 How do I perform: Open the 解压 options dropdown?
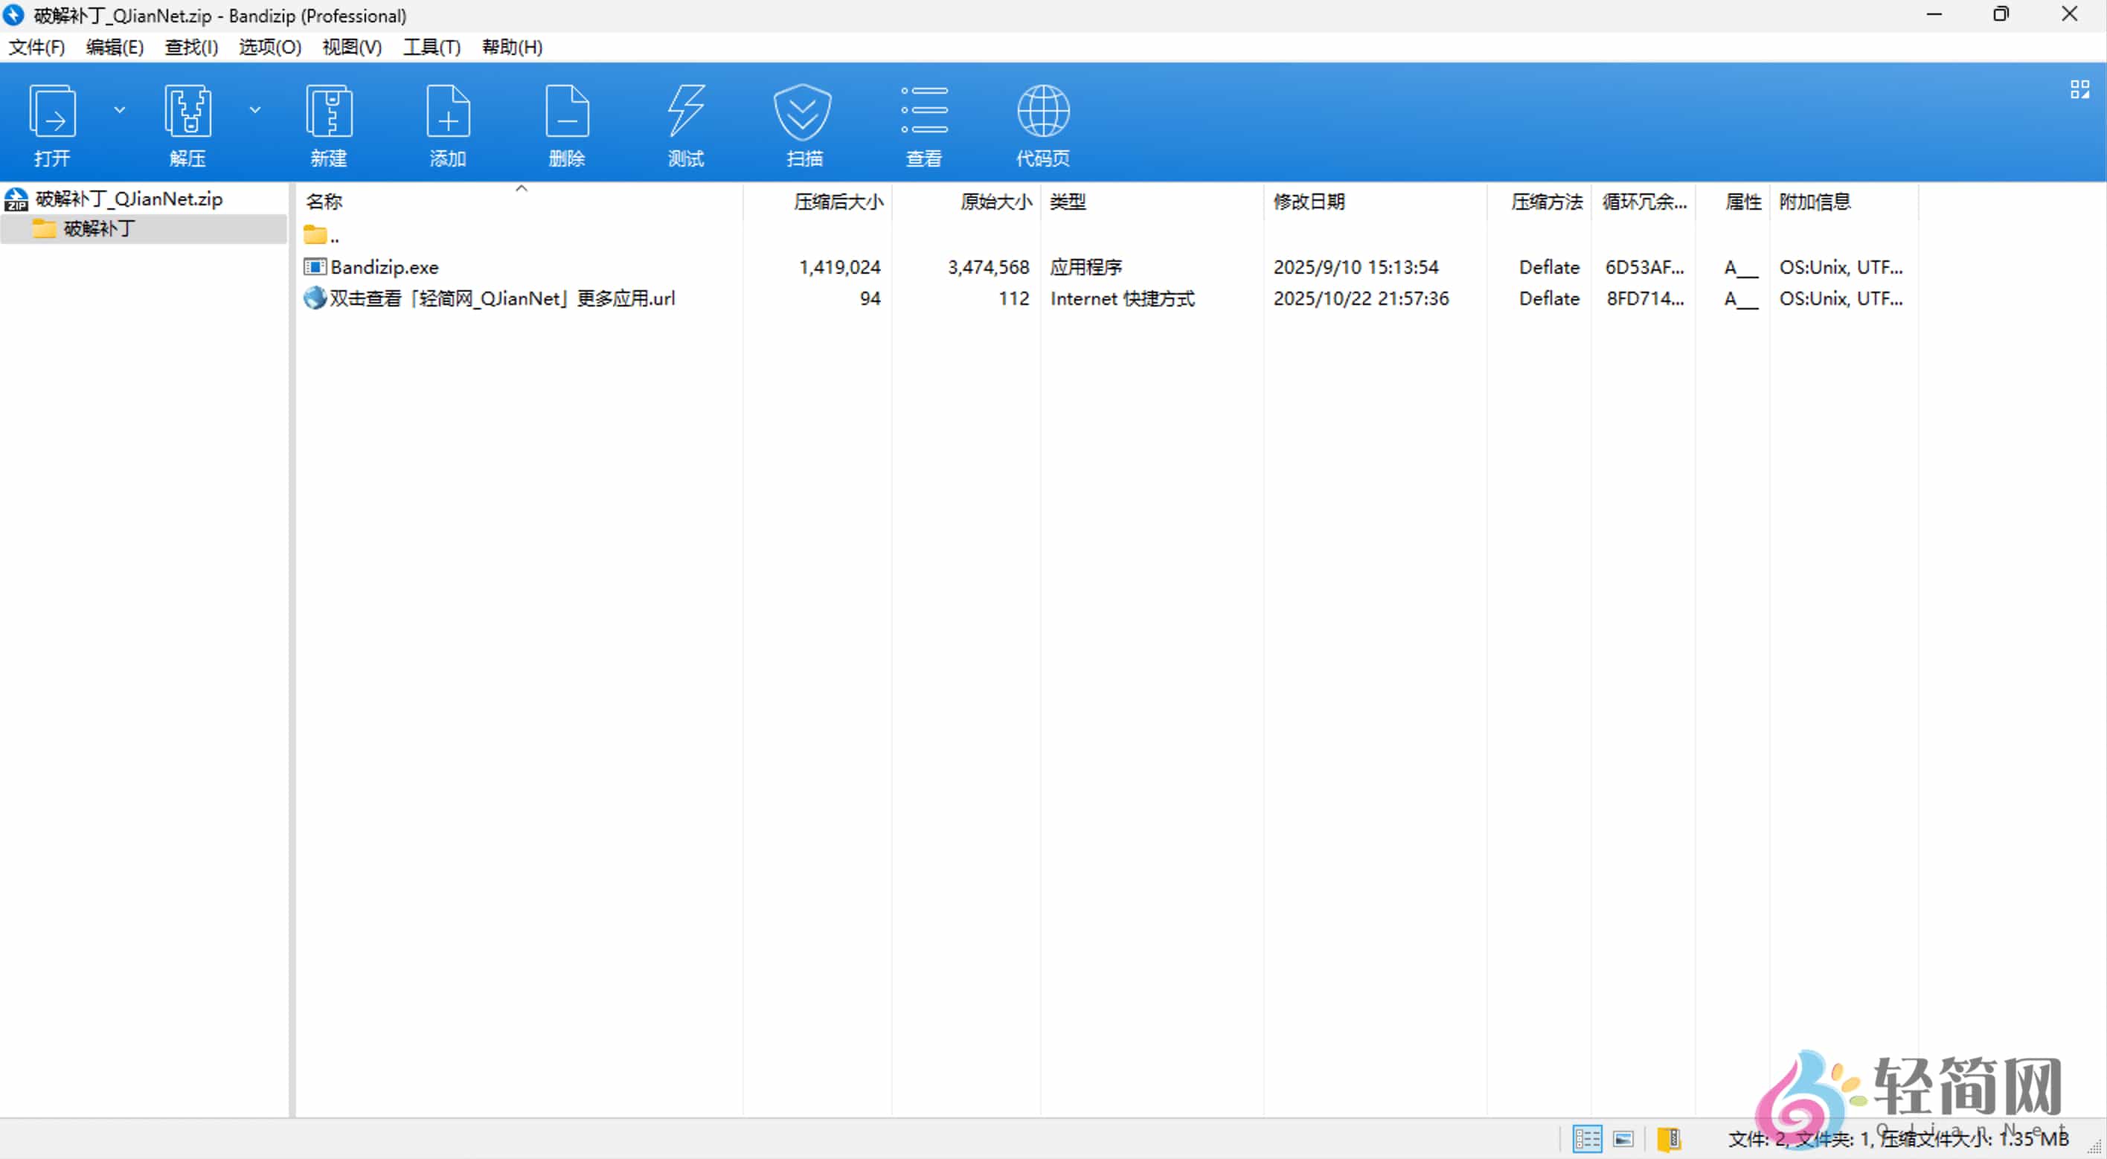(x=255, y=109)
